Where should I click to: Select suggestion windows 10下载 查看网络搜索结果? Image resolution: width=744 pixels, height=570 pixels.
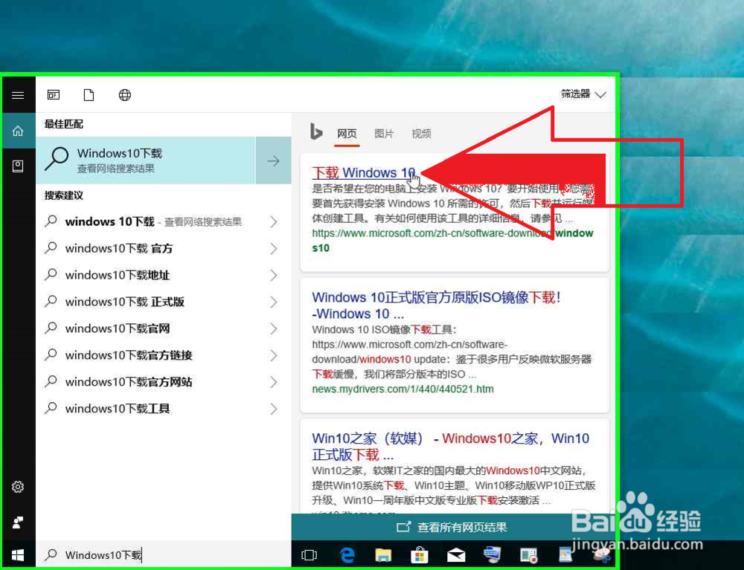[163, 221]
